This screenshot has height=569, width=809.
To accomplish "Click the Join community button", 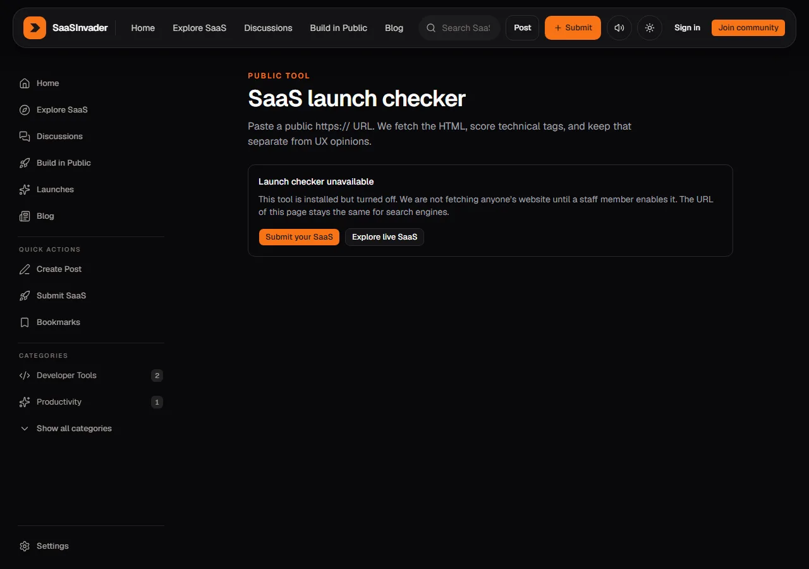I will (748, 28).
